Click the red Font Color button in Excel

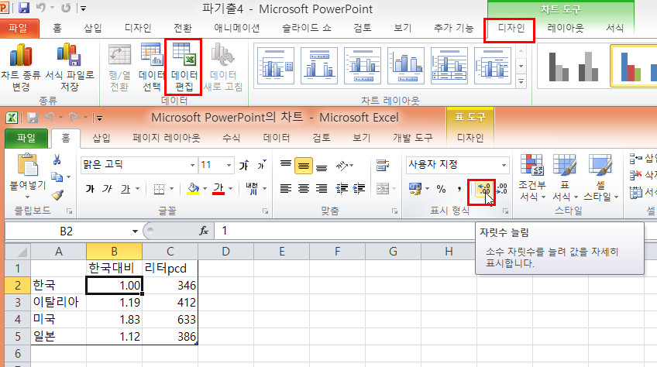218,189
